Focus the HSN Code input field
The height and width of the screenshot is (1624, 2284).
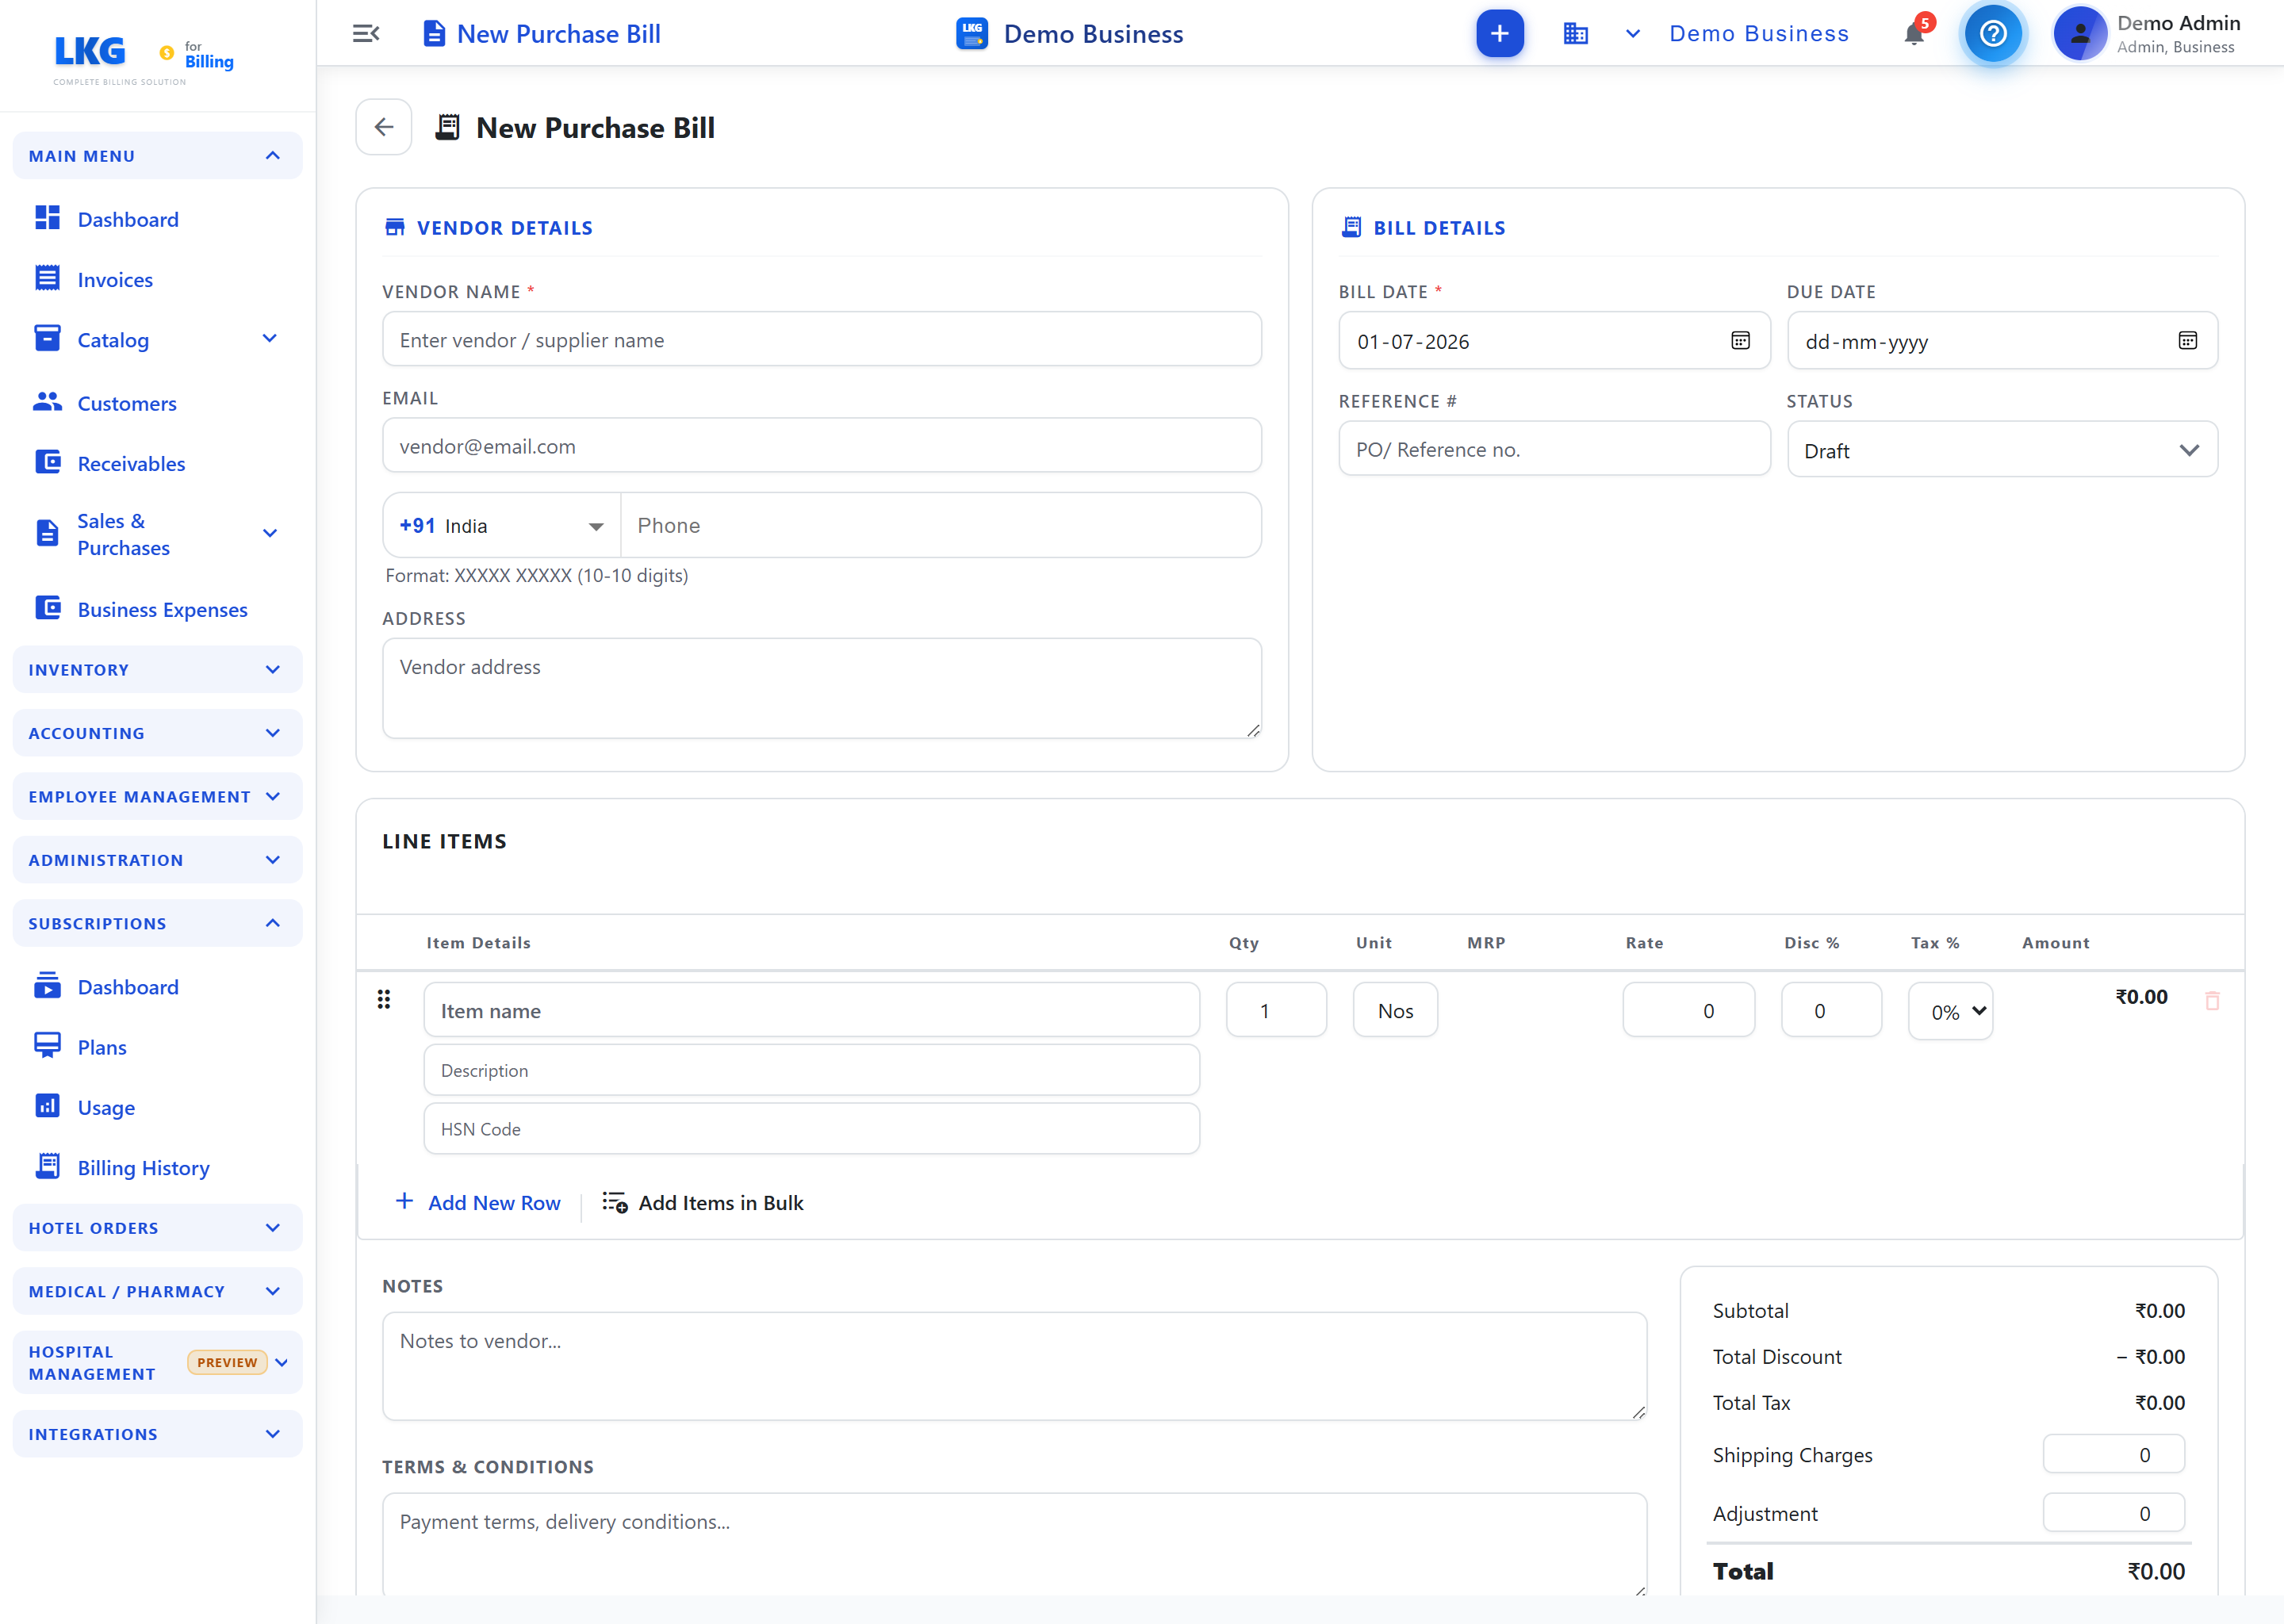[x=811, y=1128]
